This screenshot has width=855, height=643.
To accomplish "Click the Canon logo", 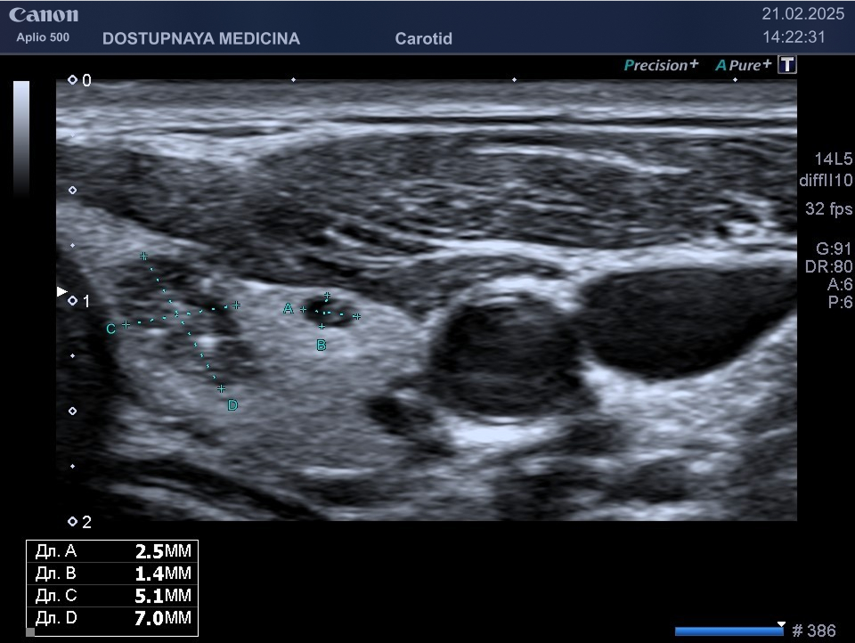I will tap(44, 15).
